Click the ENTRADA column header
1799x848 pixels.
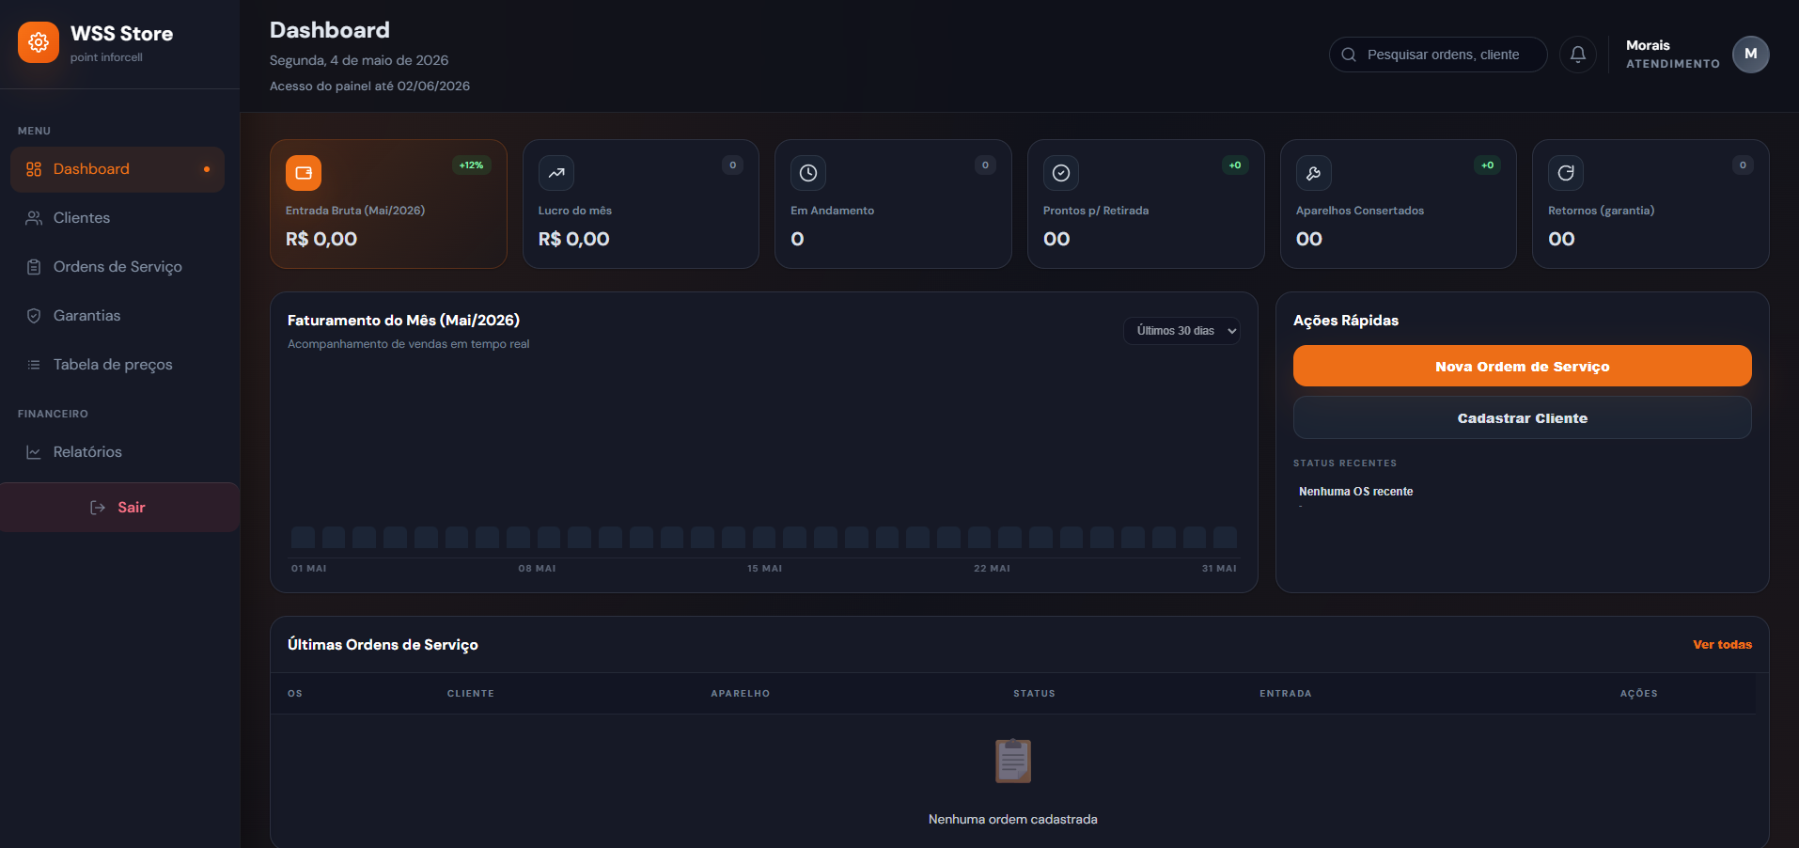coord(1286,694)
